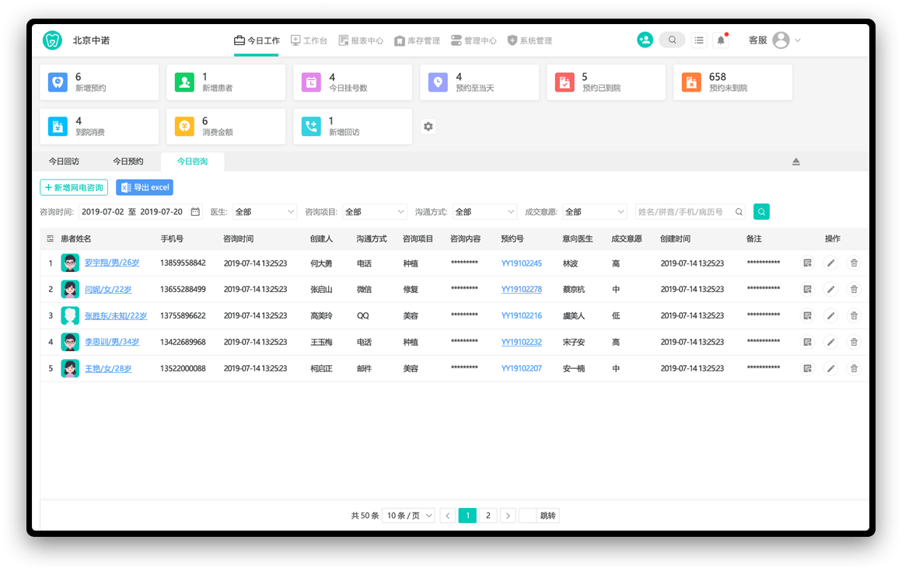Image resolution: width=902 pixels, height=571 pixels.
Task: Open 工作台 menu
Action: pos(309,40)
